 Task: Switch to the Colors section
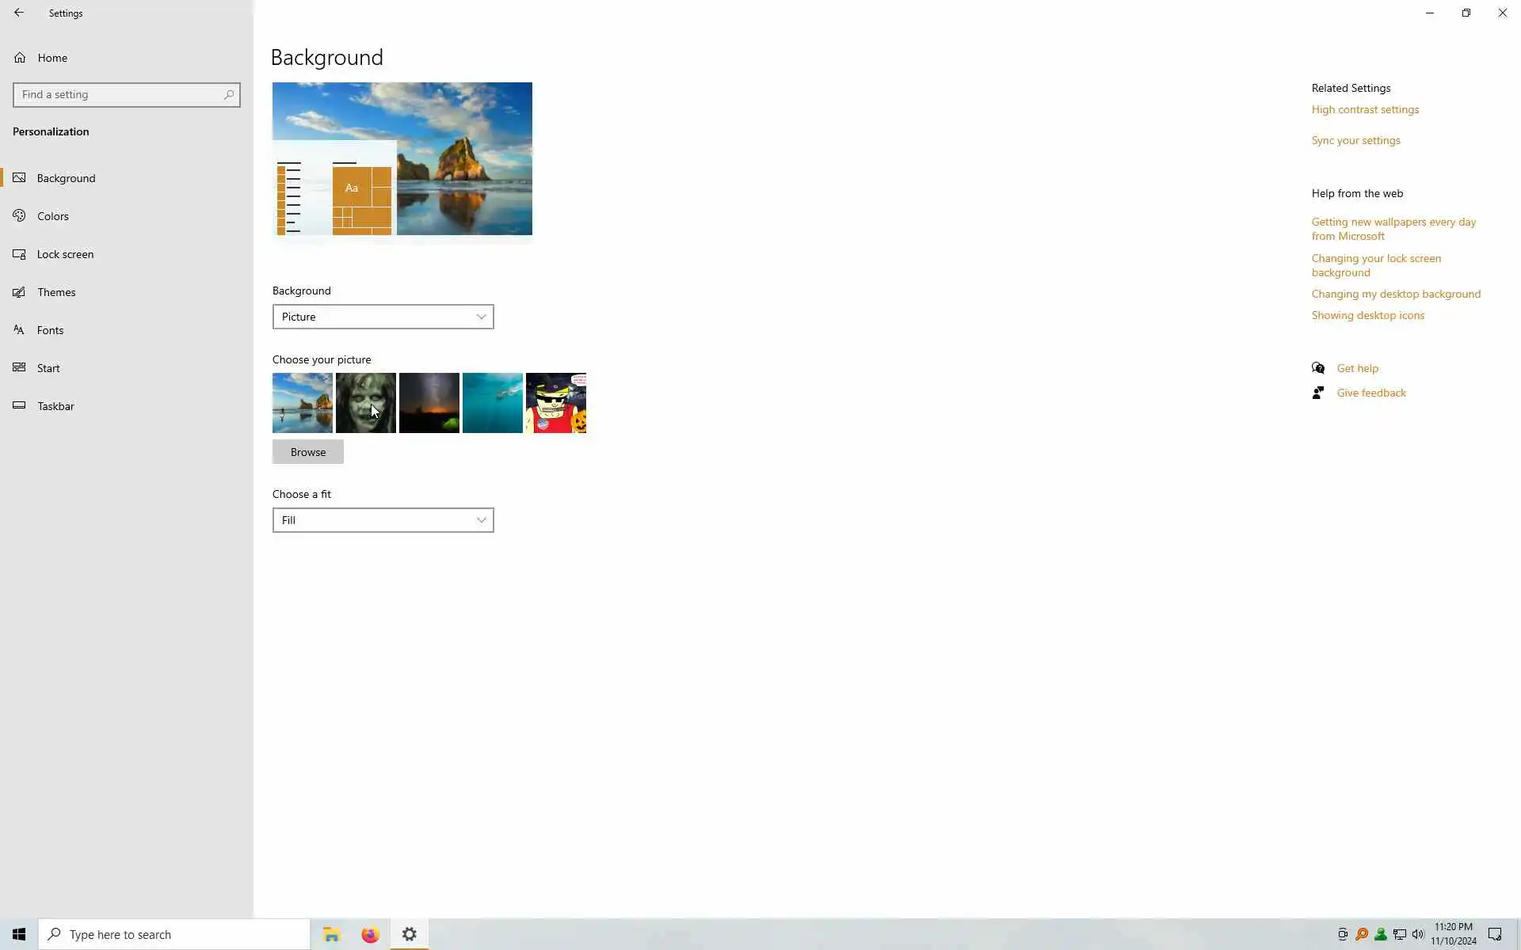(x=53, y=216)
